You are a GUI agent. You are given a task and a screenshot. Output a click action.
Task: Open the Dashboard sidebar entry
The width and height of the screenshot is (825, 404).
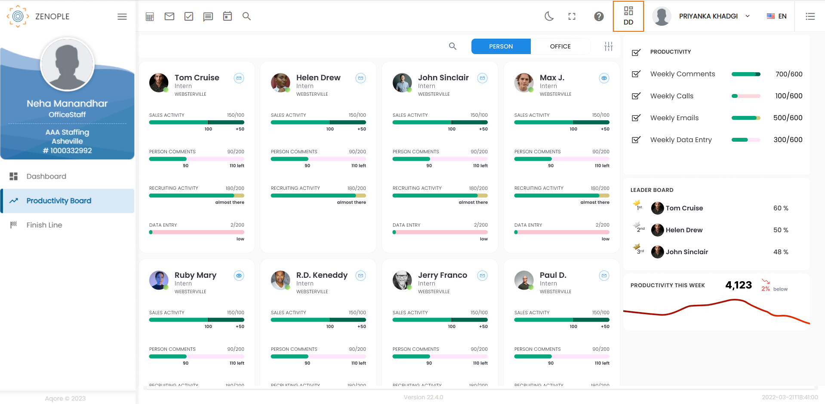(x=46, y=176)
